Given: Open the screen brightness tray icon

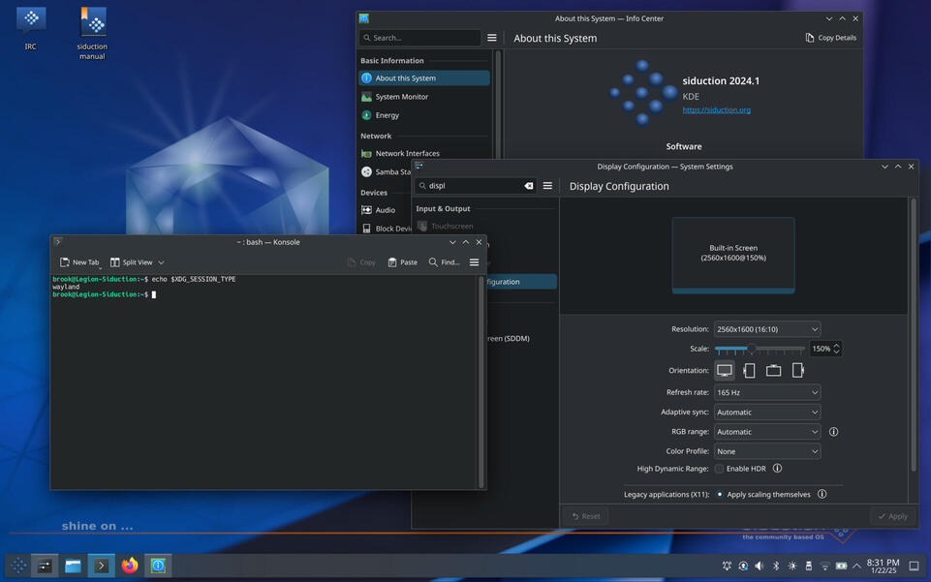Looking at the screenshot, I should [x=792, y=566].
